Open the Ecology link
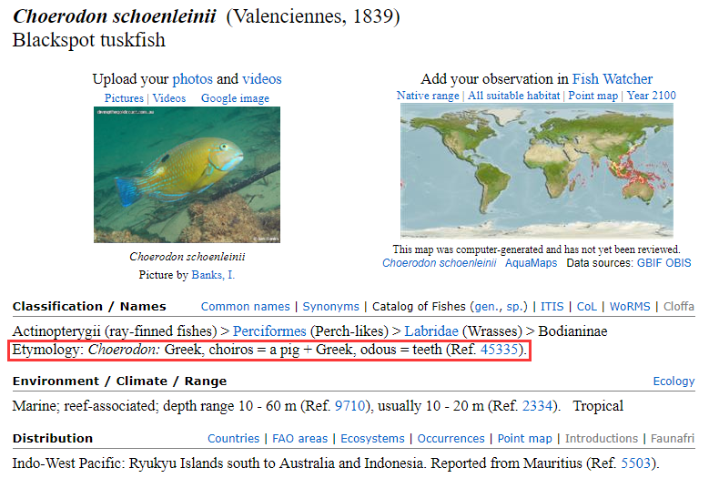The image size is (709, 478). [x=674, y=381]
